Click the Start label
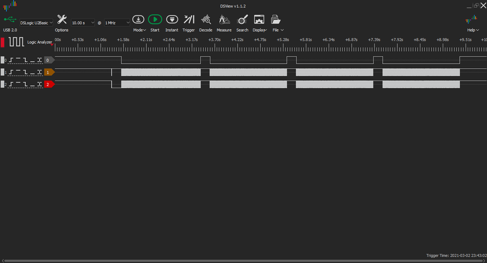The width and height of the screenshot is (487, 263). pos(155,30)
